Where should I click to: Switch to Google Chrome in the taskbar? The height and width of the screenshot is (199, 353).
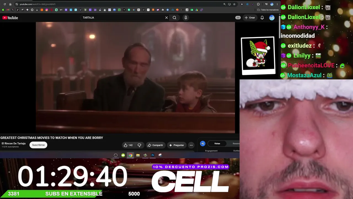[x=130, y=155]
